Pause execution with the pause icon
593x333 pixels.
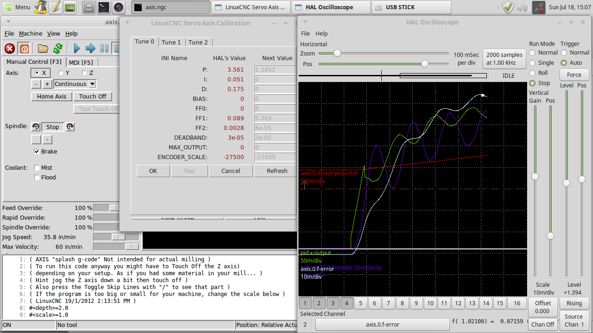(105, 49)
